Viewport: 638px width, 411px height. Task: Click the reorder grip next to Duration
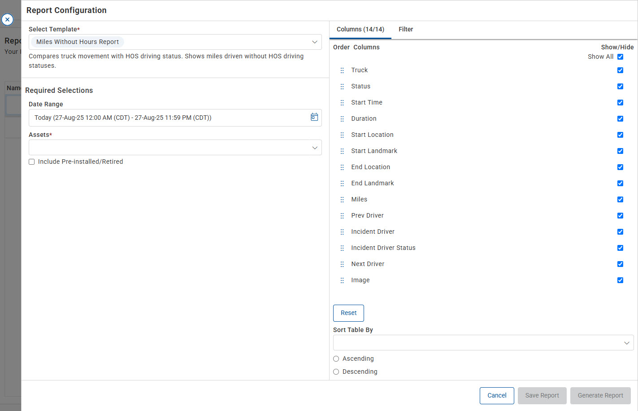coord(342,119)
